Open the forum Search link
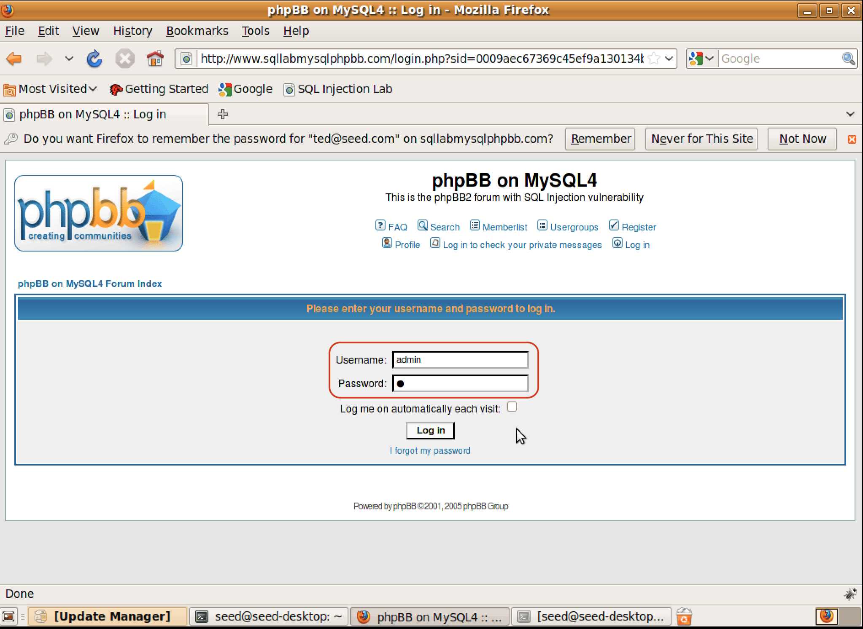The height and width of the screenshot is (629, 863). point(445,227)
